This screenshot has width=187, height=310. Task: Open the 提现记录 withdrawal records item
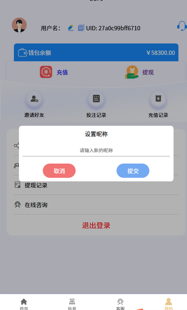(x=96, y=185)
